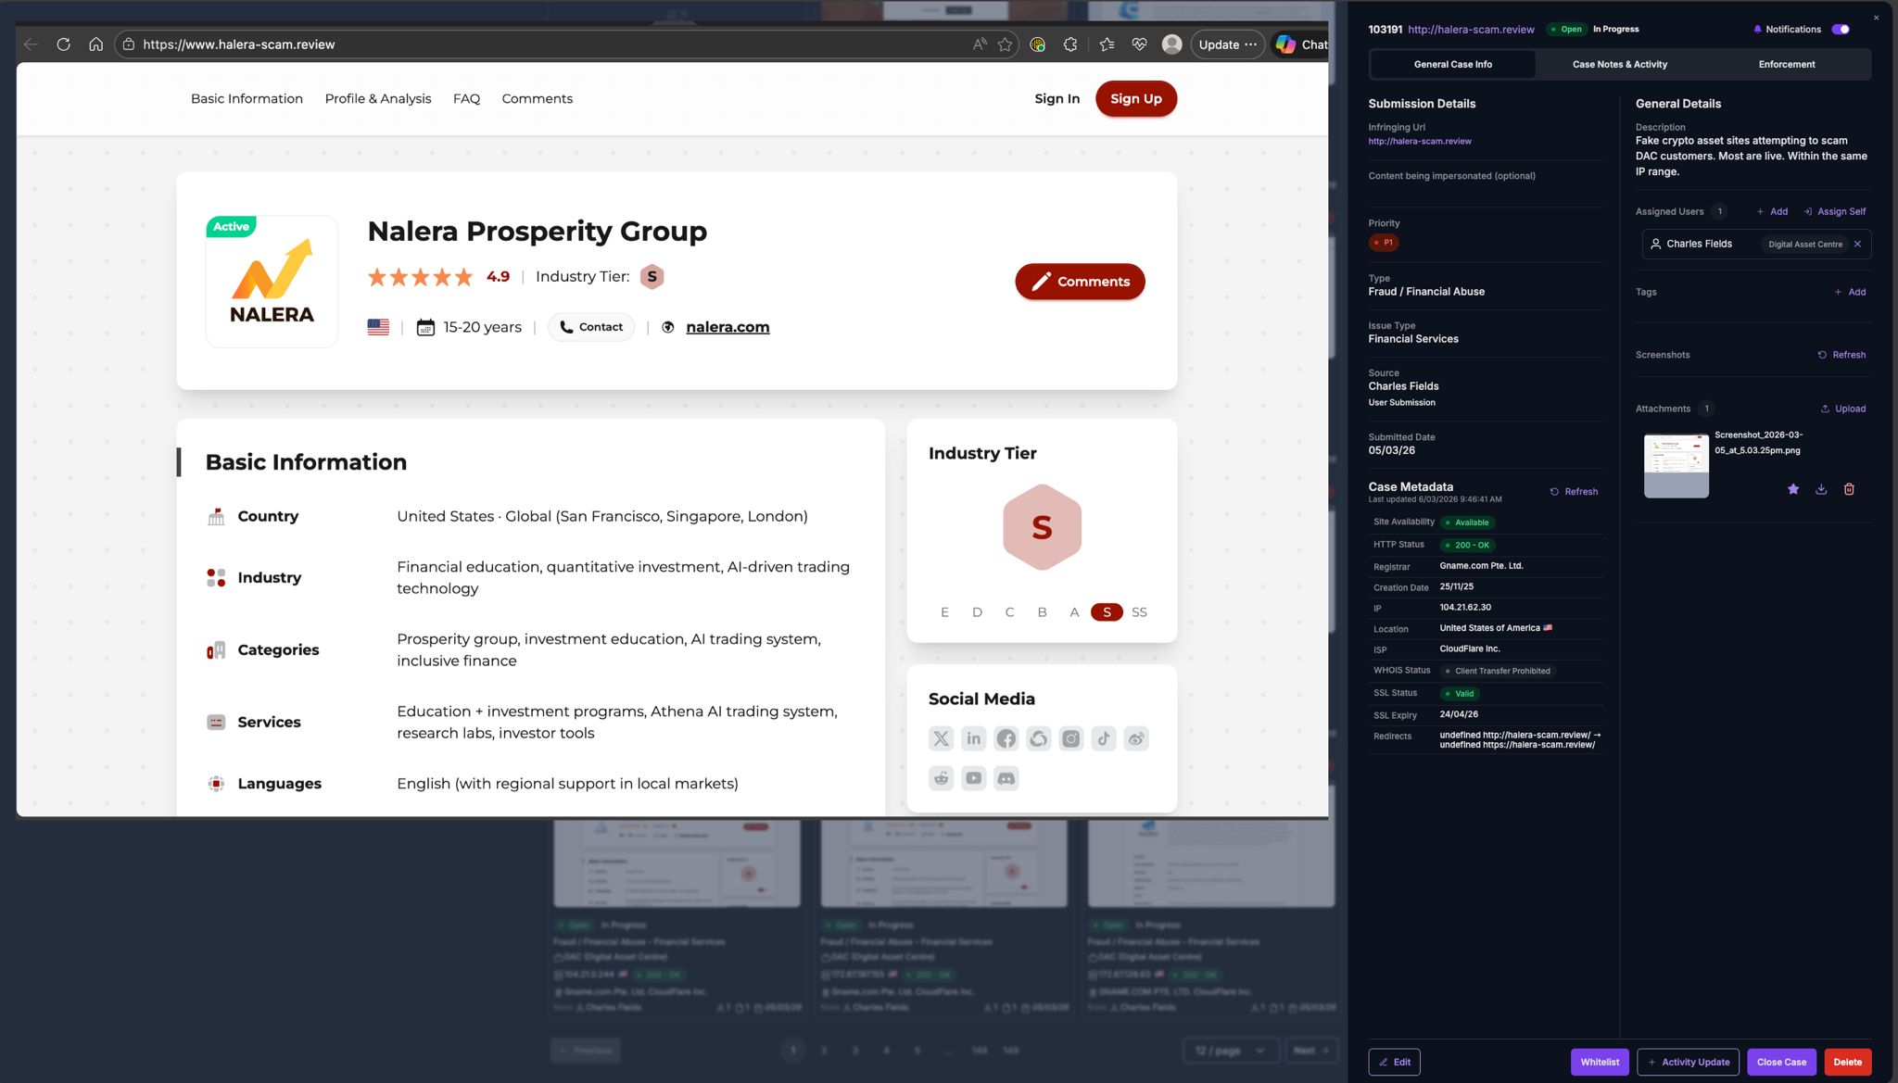Select industry tier A rating

pos(1074,612)
